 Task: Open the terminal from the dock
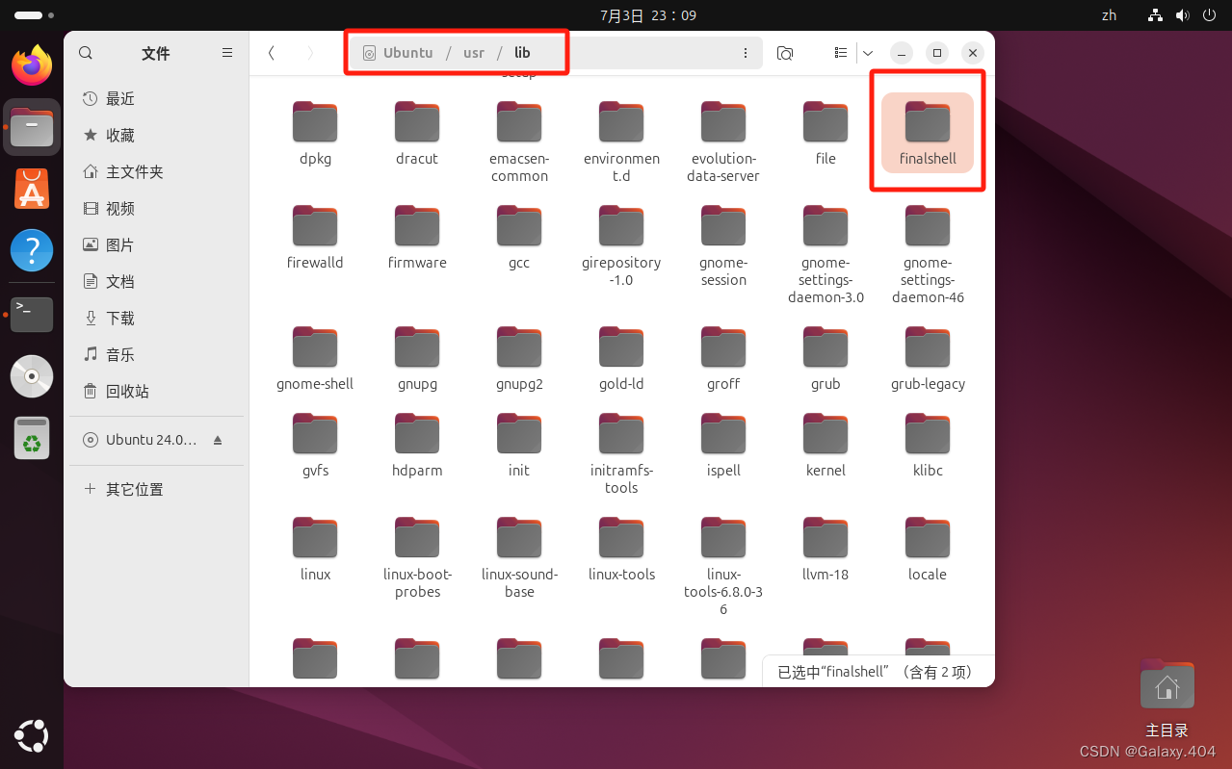coord(31,314)
